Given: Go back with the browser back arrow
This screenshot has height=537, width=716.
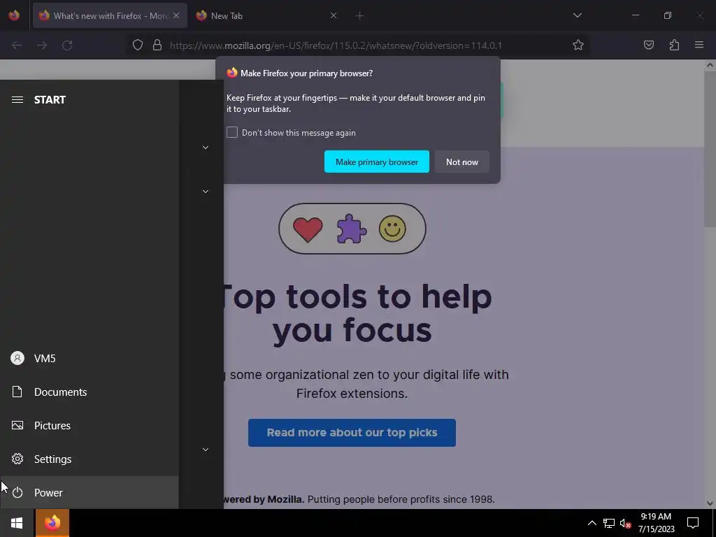Looking at the screenshot, I should pyautogui.click(x=17, y=45).
